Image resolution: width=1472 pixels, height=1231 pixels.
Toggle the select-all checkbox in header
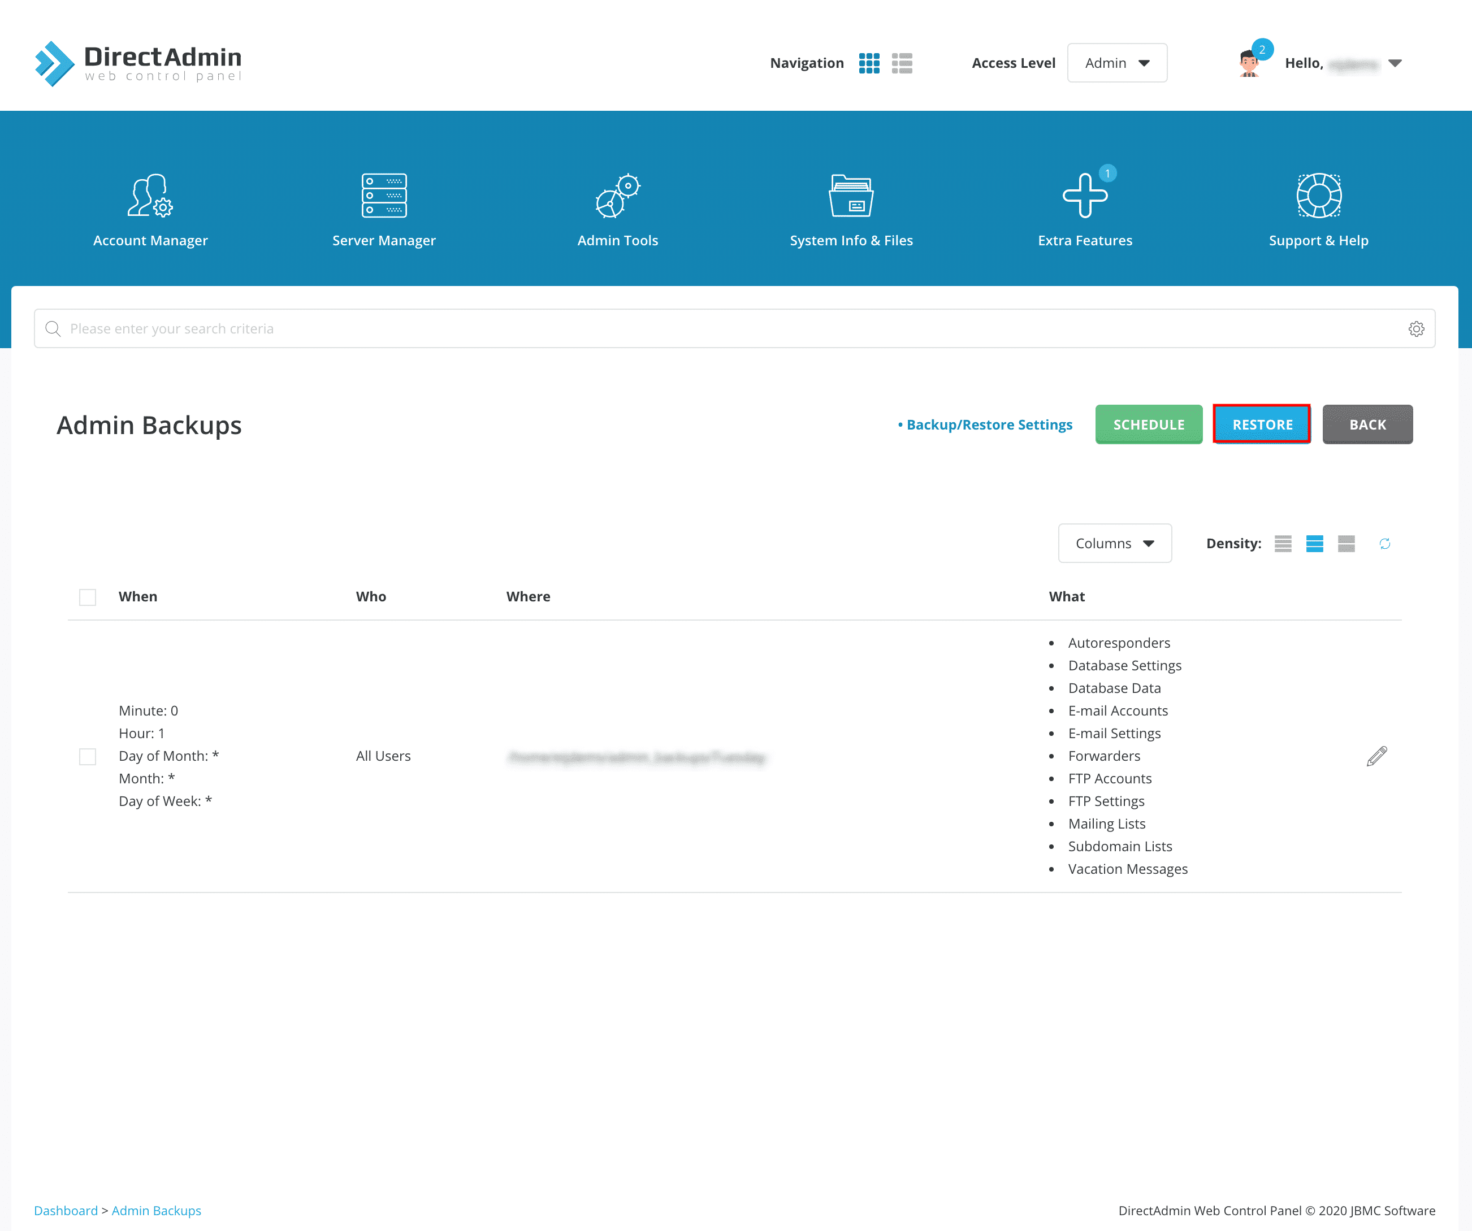pyautogui.click(x=88, y=597)
